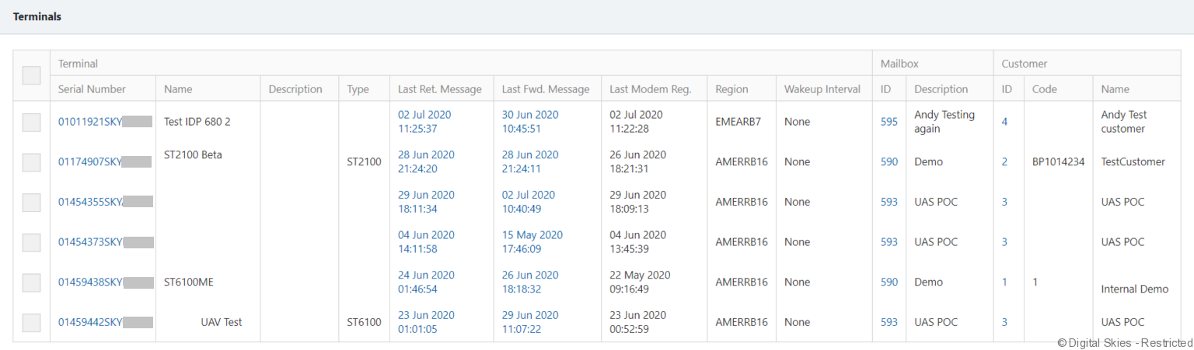Open serial number link 01174907SKY
This screenshot has width=1194, height=350.
(x=90, y=162)
